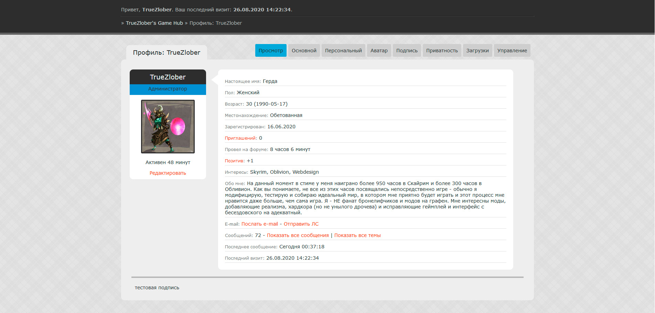The width and height of the screenshot is (655, 313).
Task: Open Показать все сообщения link
Action: [x=298, y=235]
